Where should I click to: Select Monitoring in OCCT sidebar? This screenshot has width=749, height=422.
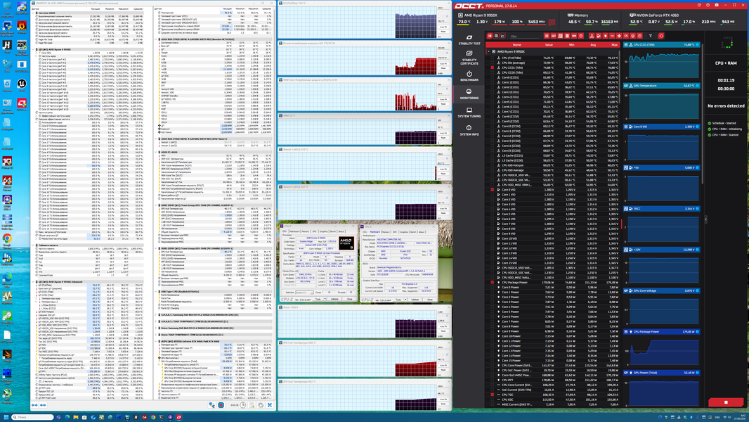469,94
